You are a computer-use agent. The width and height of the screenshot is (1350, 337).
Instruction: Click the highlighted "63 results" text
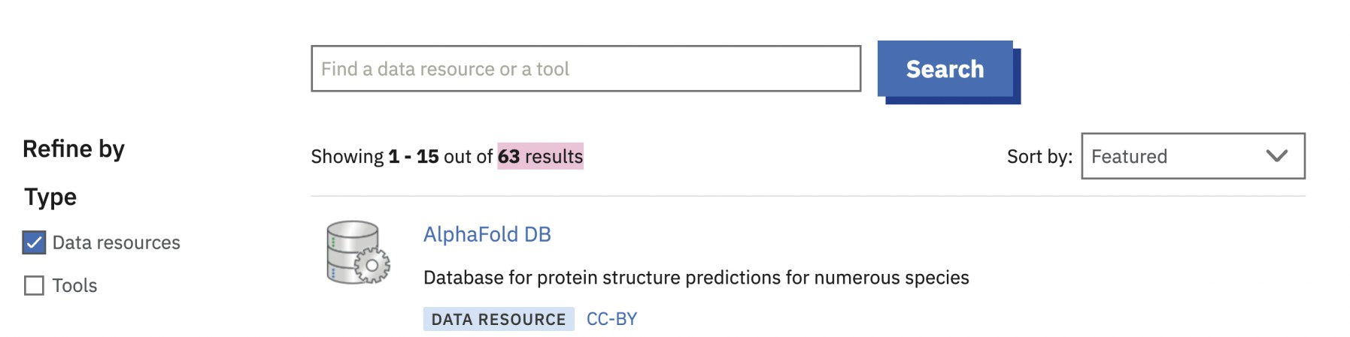point(540,156)
